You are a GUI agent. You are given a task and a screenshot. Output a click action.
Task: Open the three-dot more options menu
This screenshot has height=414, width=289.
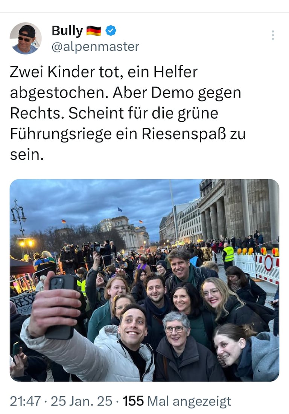pyautogui.click(x=273, y=35)
